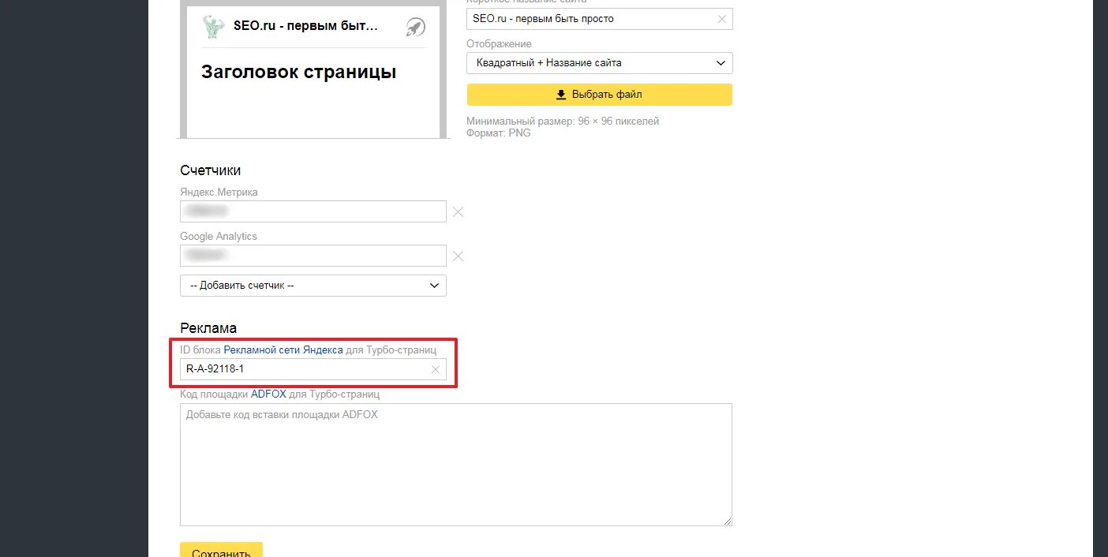
Task: Remove the Яндекс.Метрика counter
Action: 458,211
